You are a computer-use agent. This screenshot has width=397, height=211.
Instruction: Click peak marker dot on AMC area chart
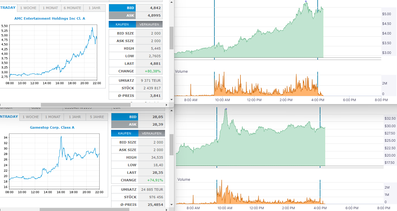(306, 2)
